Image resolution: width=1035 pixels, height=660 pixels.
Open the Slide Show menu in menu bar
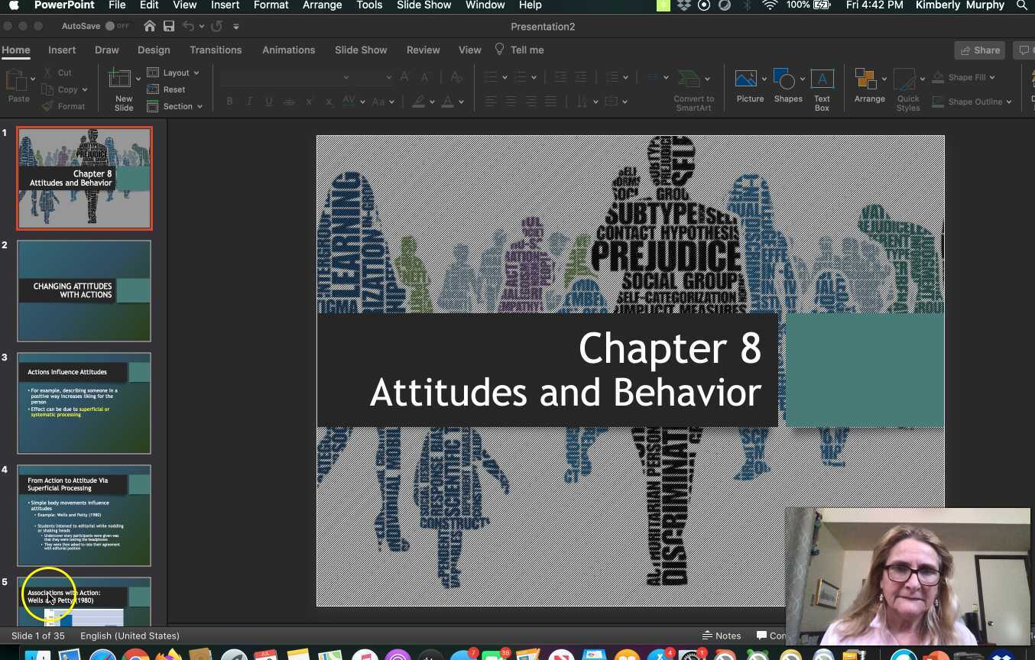(424, 5)
